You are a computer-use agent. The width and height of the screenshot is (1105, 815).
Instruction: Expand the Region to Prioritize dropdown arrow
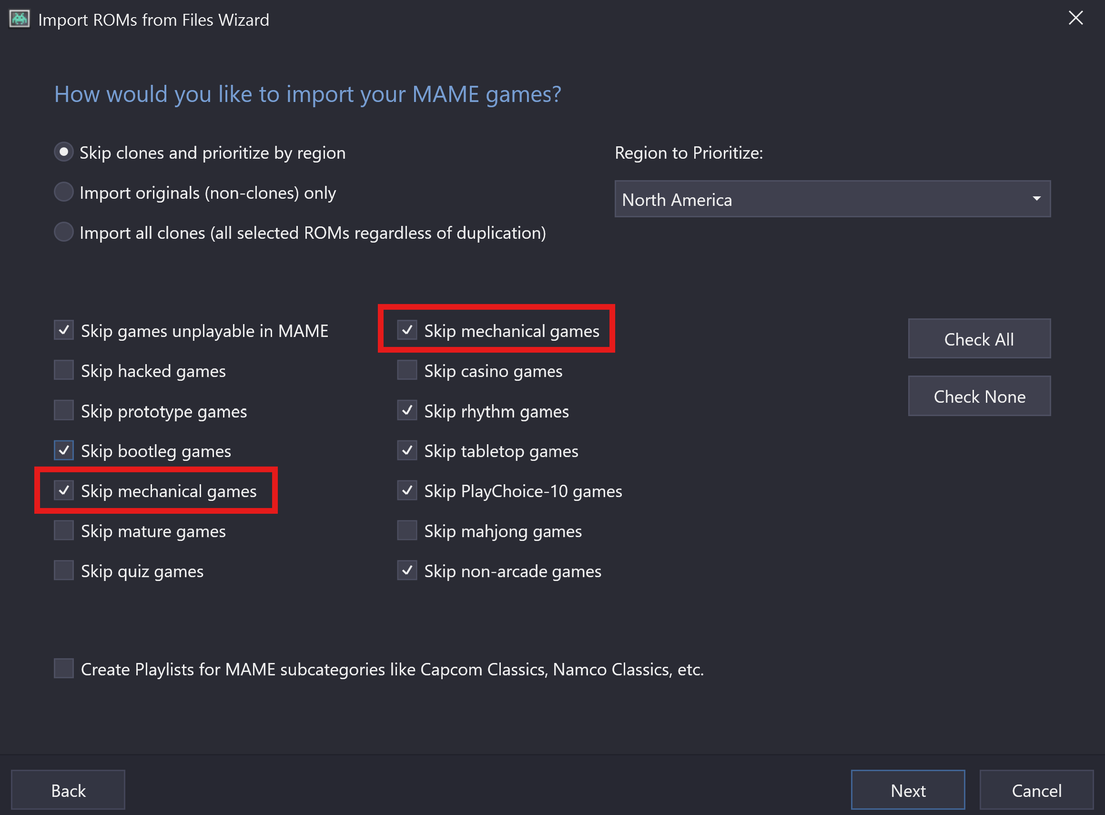[1036, 198]
